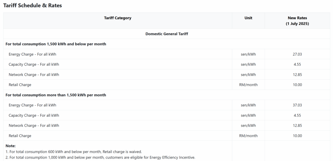Select the 37.03 energy charge rate
Image resolution: width=333 pixels, height=161 pixels.
tap(297, 105)
